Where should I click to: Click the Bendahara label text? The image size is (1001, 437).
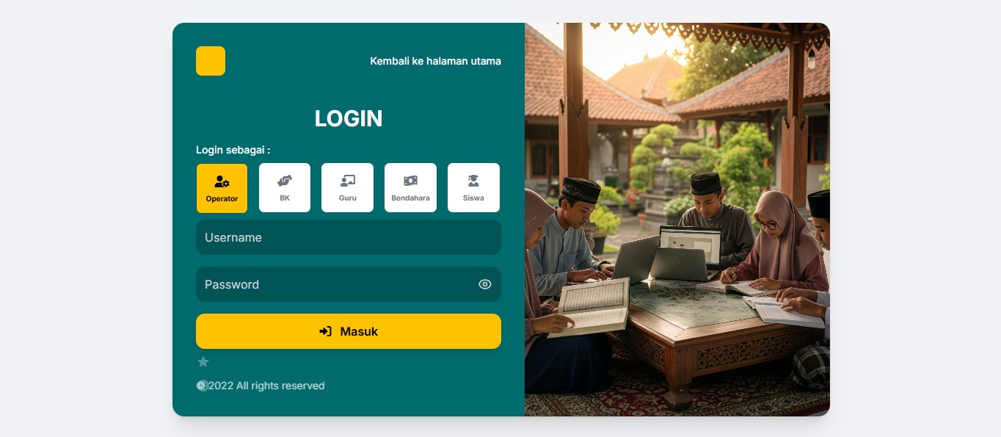pyautogui.click(x=411, y=198)
